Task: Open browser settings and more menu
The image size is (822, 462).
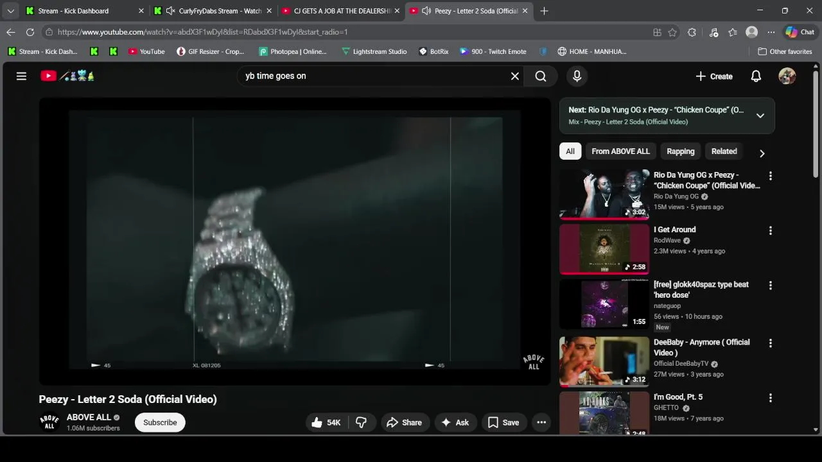Action: (x=771, y=32)
